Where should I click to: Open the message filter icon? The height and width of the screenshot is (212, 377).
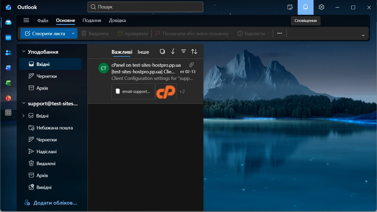pyautogui.click(x=183, y=52)
